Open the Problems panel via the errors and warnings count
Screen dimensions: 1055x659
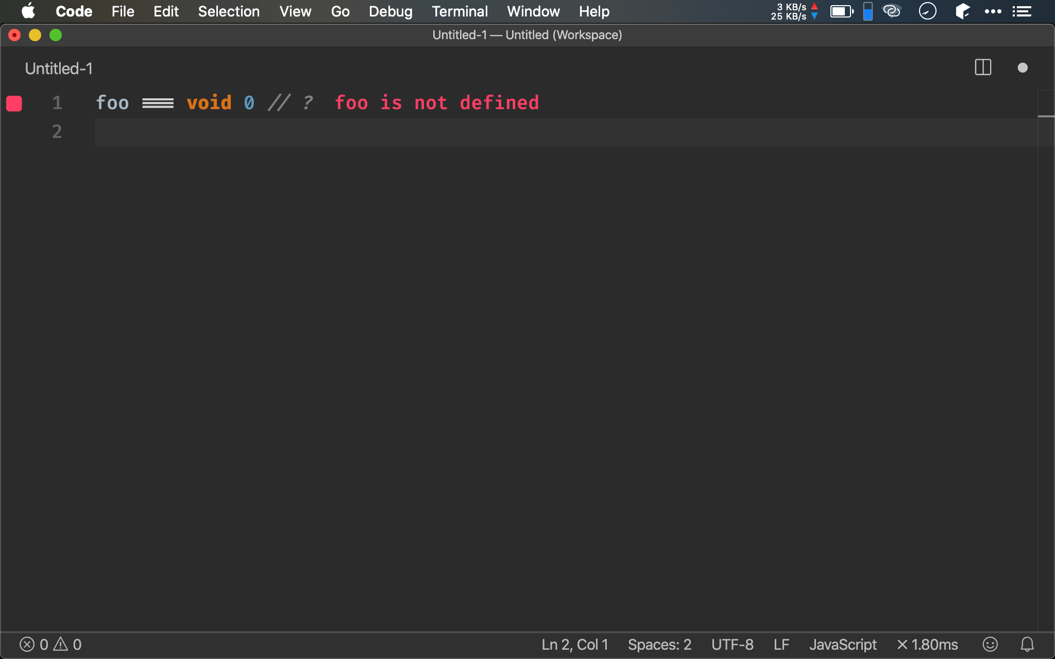point(50,645)
